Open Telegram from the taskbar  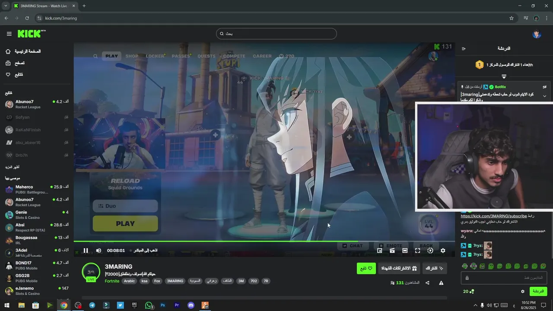tap(92, 305)
